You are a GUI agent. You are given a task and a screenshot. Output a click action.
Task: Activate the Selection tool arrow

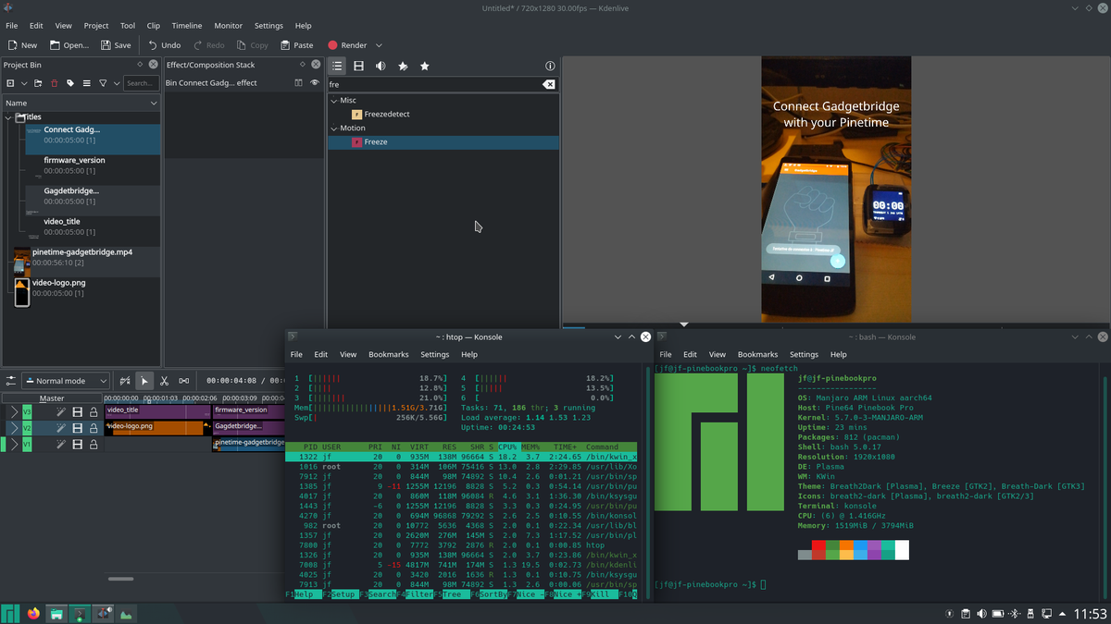[x=144, y=381]
